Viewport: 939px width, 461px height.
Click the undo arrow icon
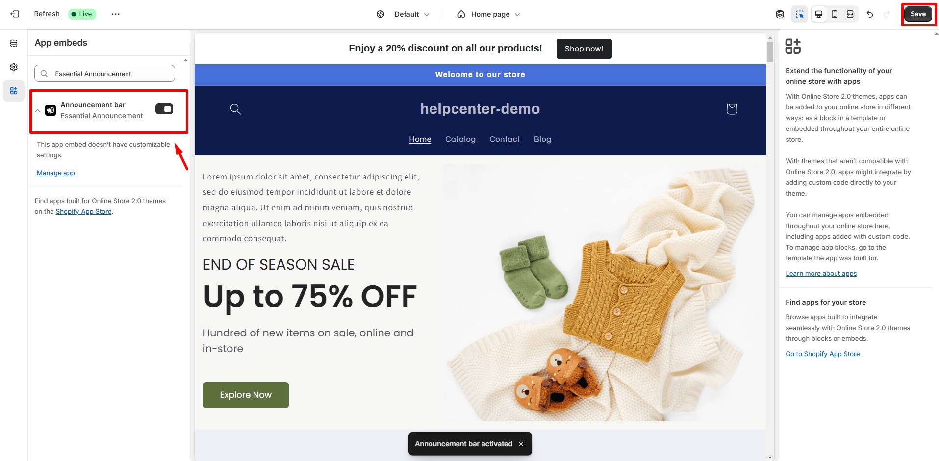[870, 14]
